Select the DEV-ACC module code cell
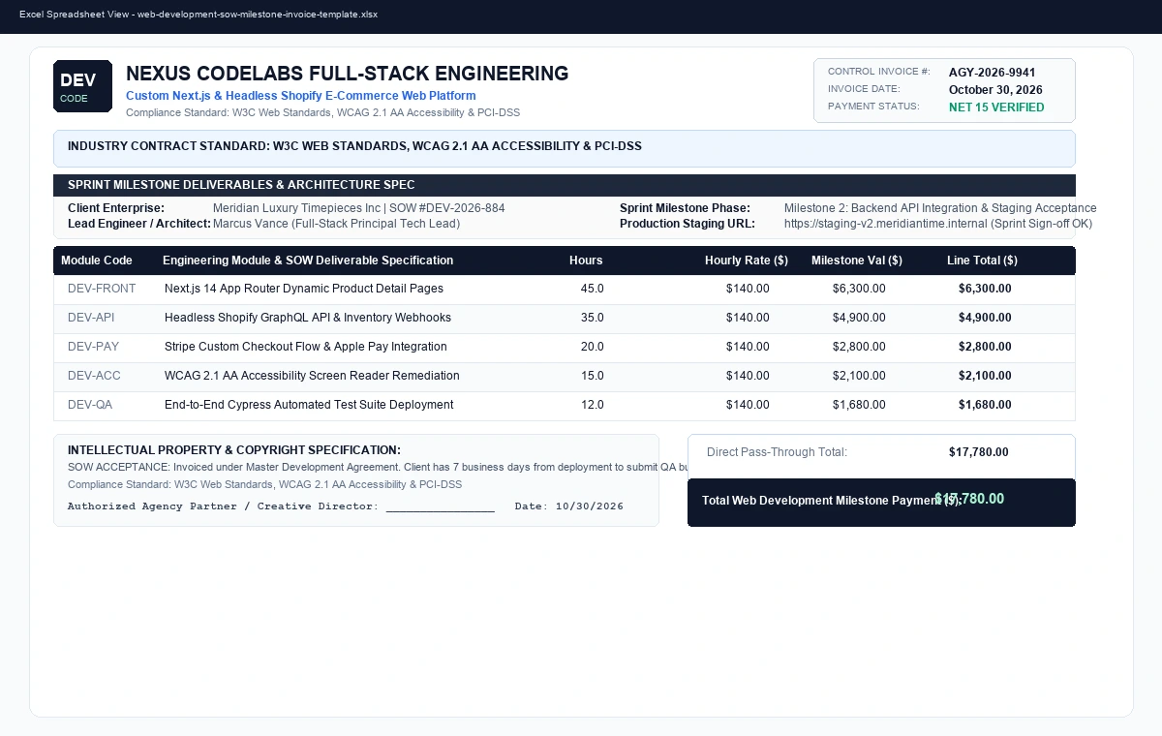The height and width of the screenshot is (736, 1162). pos(95,376)
